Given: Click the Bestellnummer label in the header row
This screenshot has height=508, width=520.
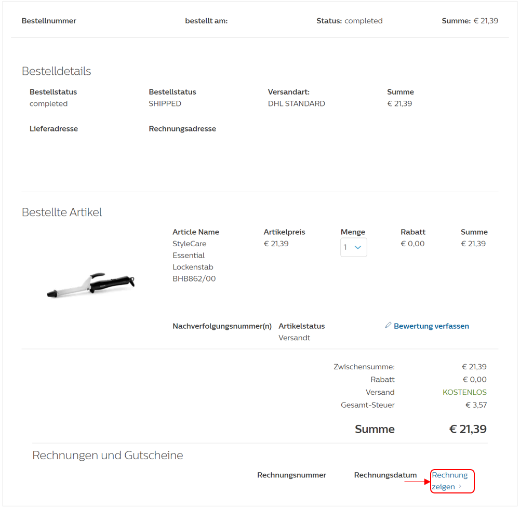Looking at the screenshot, I should 49,21.
